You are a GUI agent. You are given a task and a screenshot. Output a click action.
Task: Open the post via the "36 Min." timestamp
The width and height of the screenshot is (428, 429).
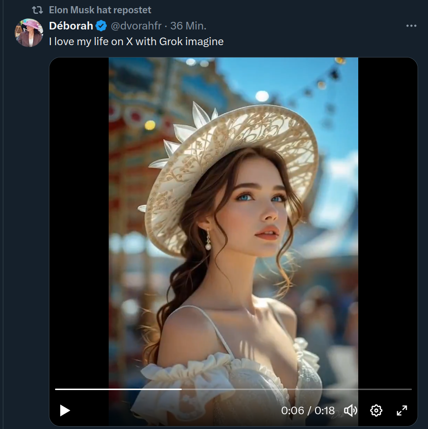coord(188,26)
